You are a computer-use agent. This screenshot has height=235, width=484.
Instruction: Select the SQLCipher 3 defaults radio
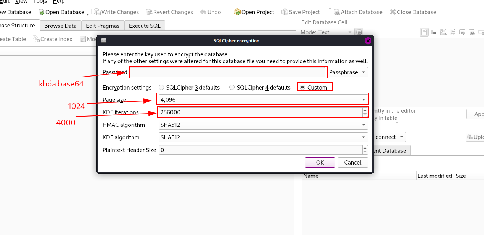click(x=162, y=88)
